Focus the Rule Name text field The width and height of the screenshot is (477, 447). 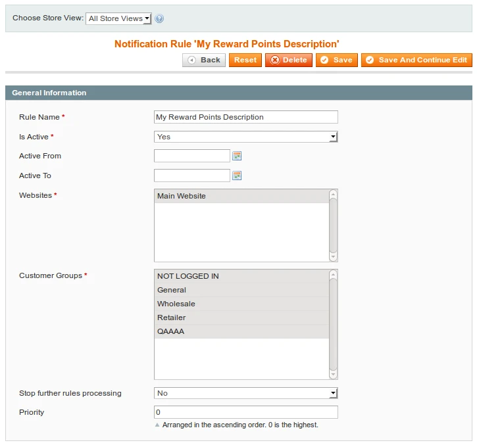[245, 117]
